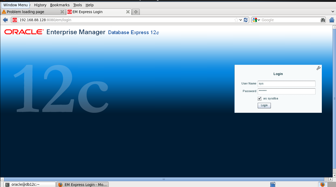Image resolution: width=336 pixels, height=187 pixels.
Task: Bookmark this page with the star icon
Action: click(x=236, y=20)
